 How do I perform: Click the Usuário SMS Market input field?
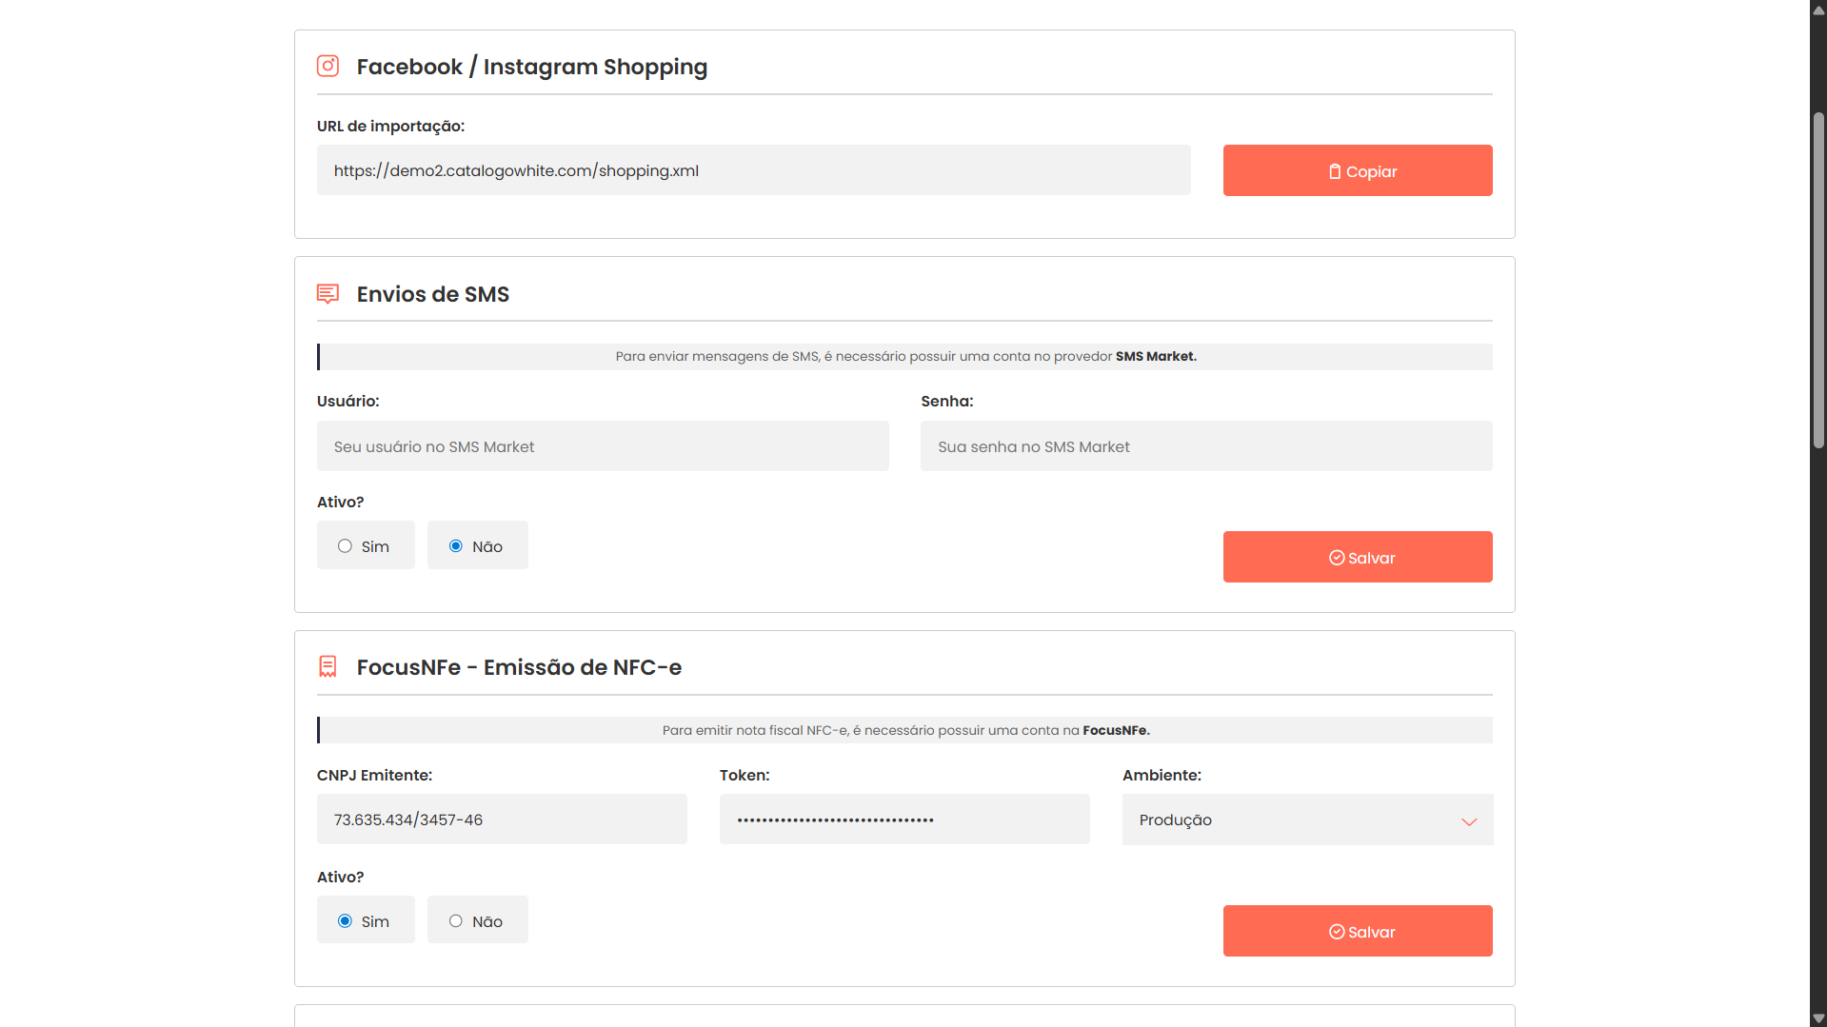pos(602,445)
